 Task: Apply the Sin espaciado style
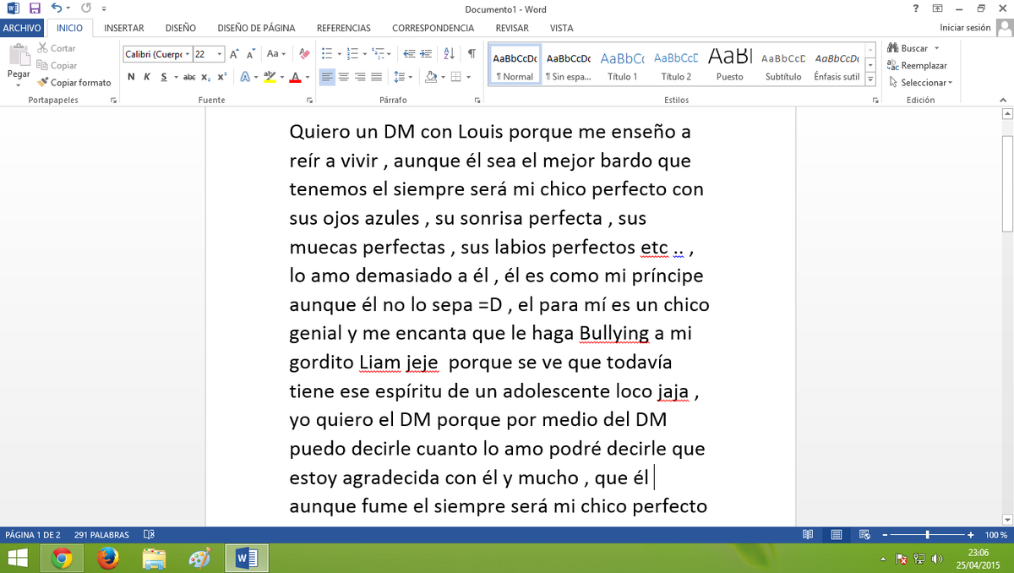pos(569,66)
